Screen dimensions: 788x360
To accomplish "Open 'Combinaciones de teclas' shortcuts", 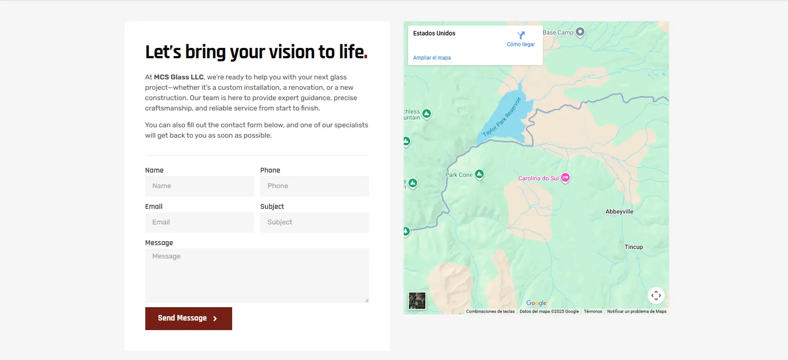I will tap(490, 311).
